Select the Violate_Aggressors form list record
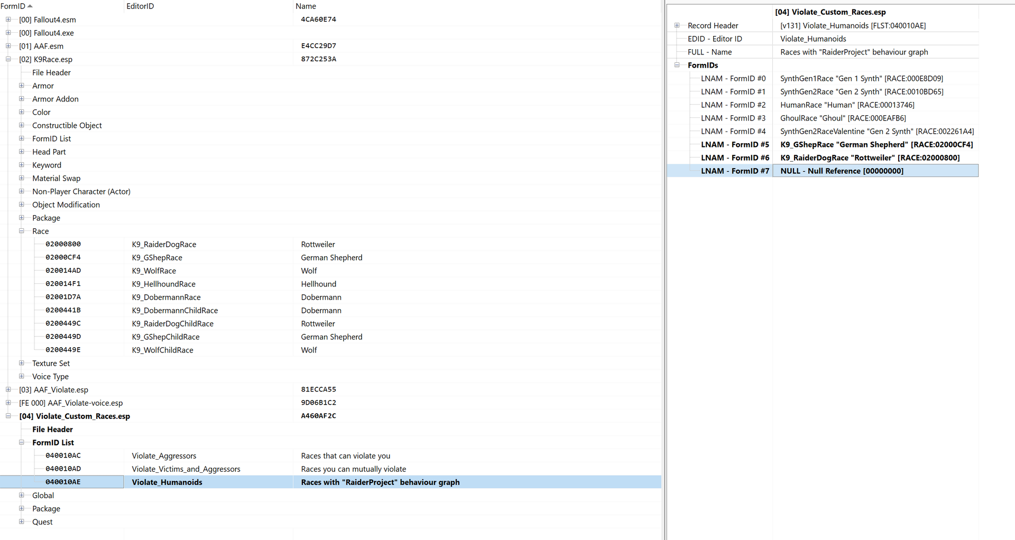 330,455
